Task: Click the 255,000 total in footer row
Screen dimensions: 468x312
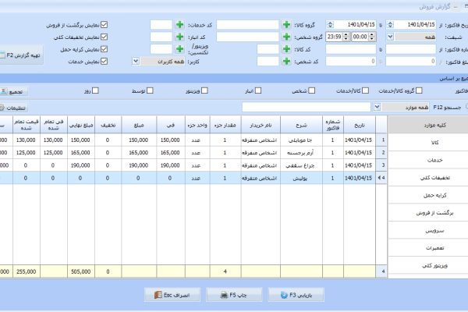Action: tap(27, 271)
